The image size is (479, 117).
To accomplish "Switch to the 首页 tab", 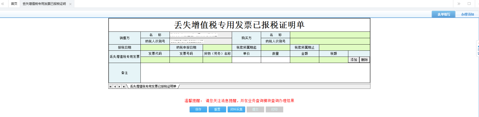I will 14,4.
